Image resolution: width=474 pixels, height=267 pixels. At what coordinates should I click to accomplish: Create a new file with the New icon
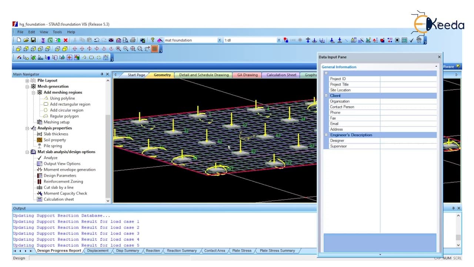click(19, 40)
